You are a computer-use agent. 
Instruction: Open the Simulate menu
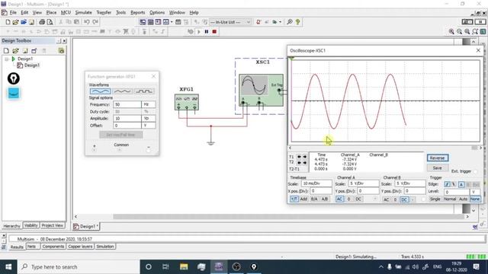tap(83, 13)
